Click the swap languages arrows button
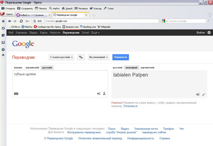The image size is (213, 146). click(81, 57)
